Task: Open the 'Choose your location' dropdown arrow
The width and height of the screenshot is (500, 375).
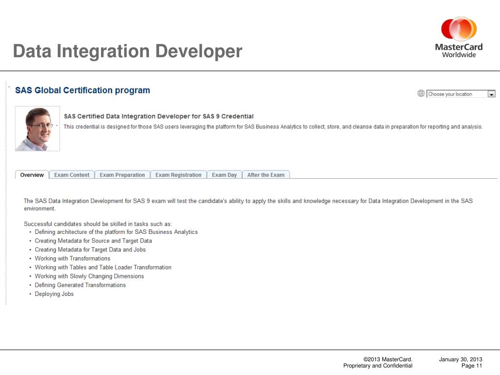Action: [x=491, y=94]
